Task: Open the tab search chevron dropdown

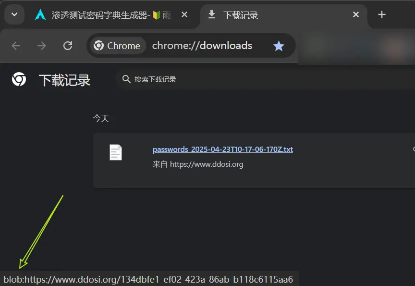Action: 14,14
